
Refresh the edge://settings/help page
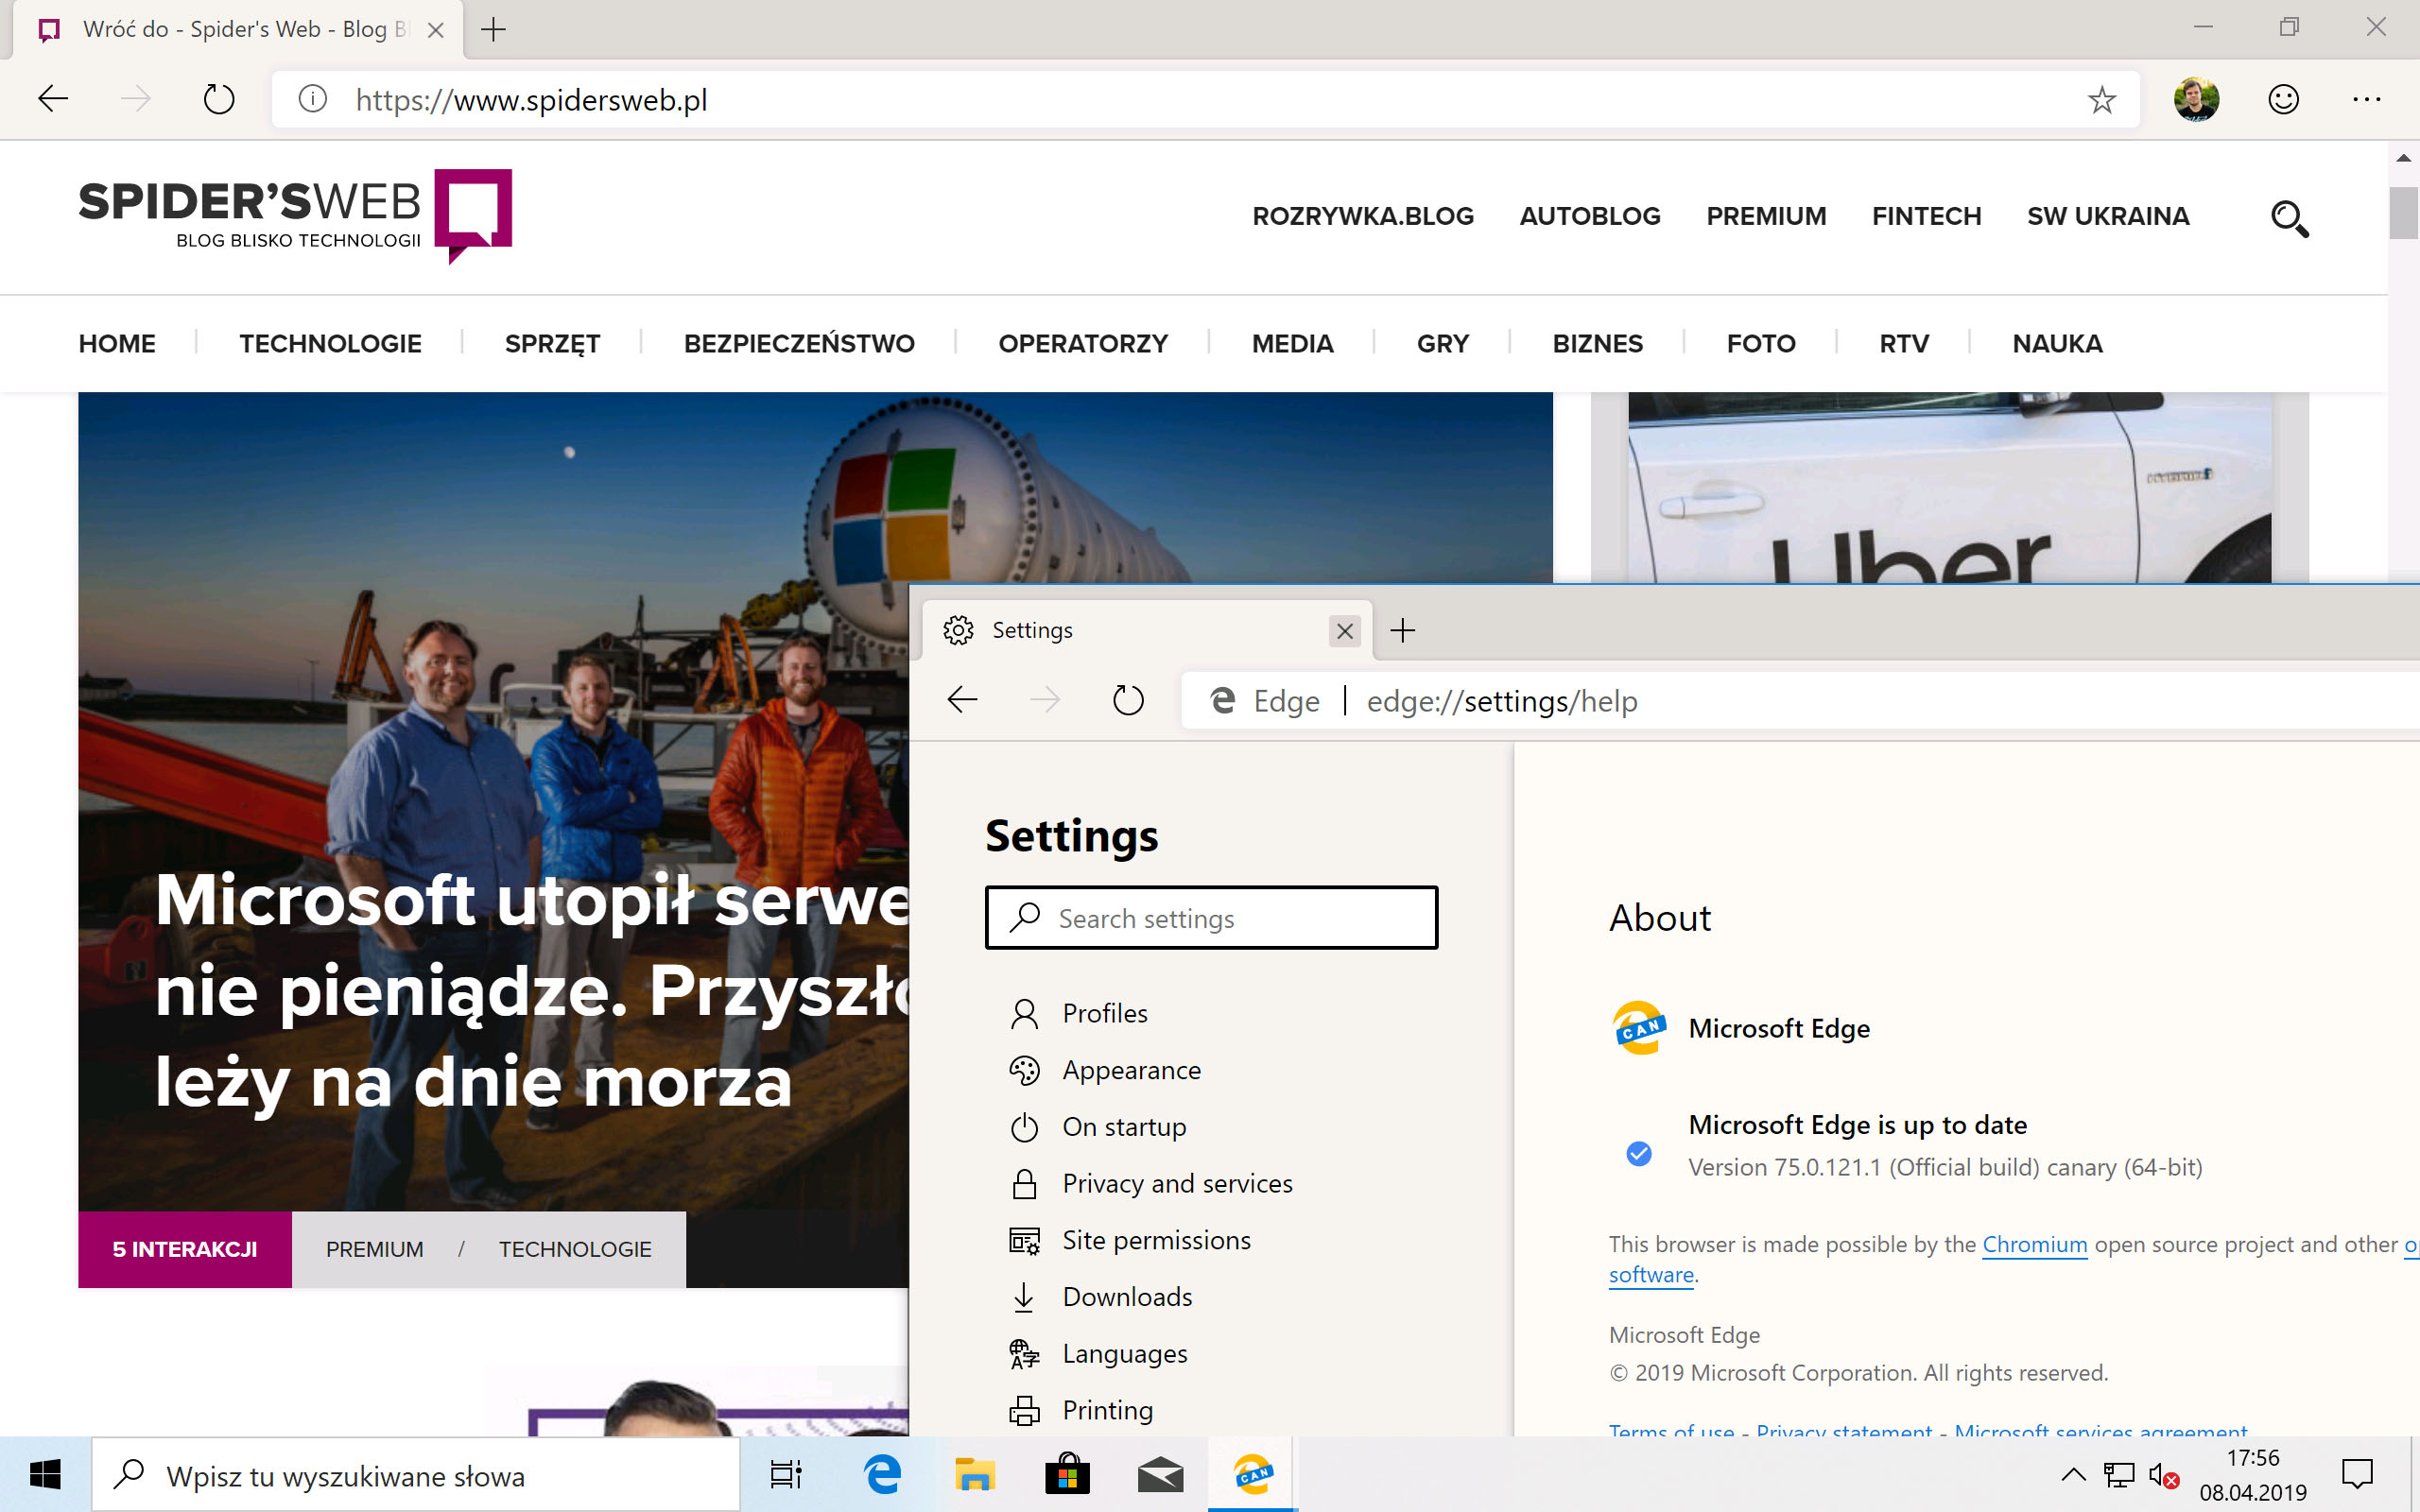pyautogui.click(x=1128, y=699)
